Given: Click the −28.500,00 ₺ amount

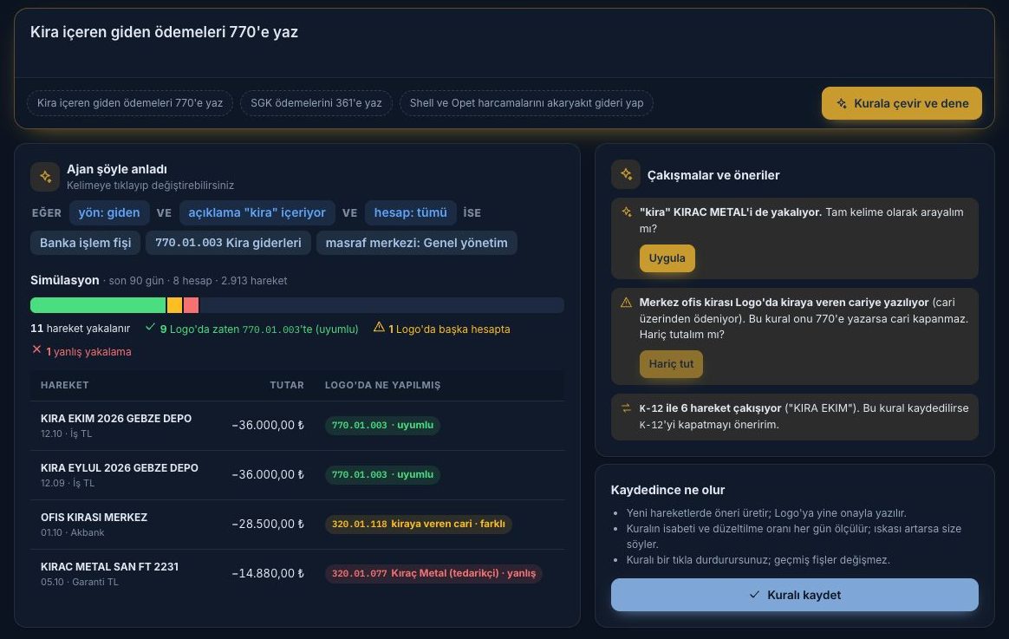Looking at the screenshot, I should (268, 524).
